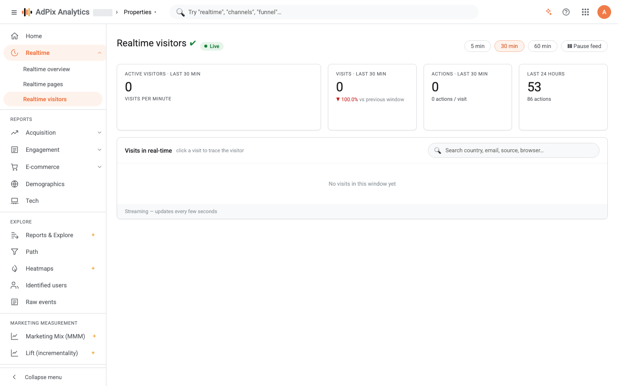The width and height of the screenshot is (618, 386).
Task: Open Raw events
Action: tap(53, 302)
